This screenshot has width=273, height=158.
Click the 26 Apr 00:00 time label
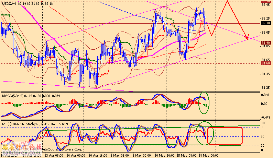76,155
